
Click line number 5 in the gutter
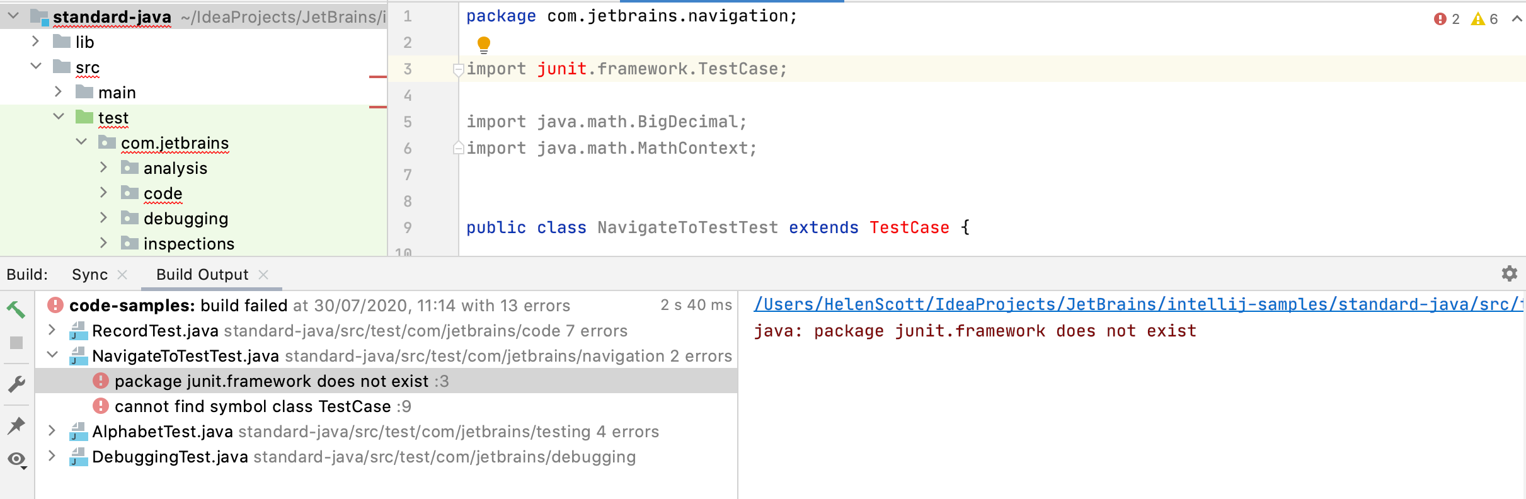point(408,122)
